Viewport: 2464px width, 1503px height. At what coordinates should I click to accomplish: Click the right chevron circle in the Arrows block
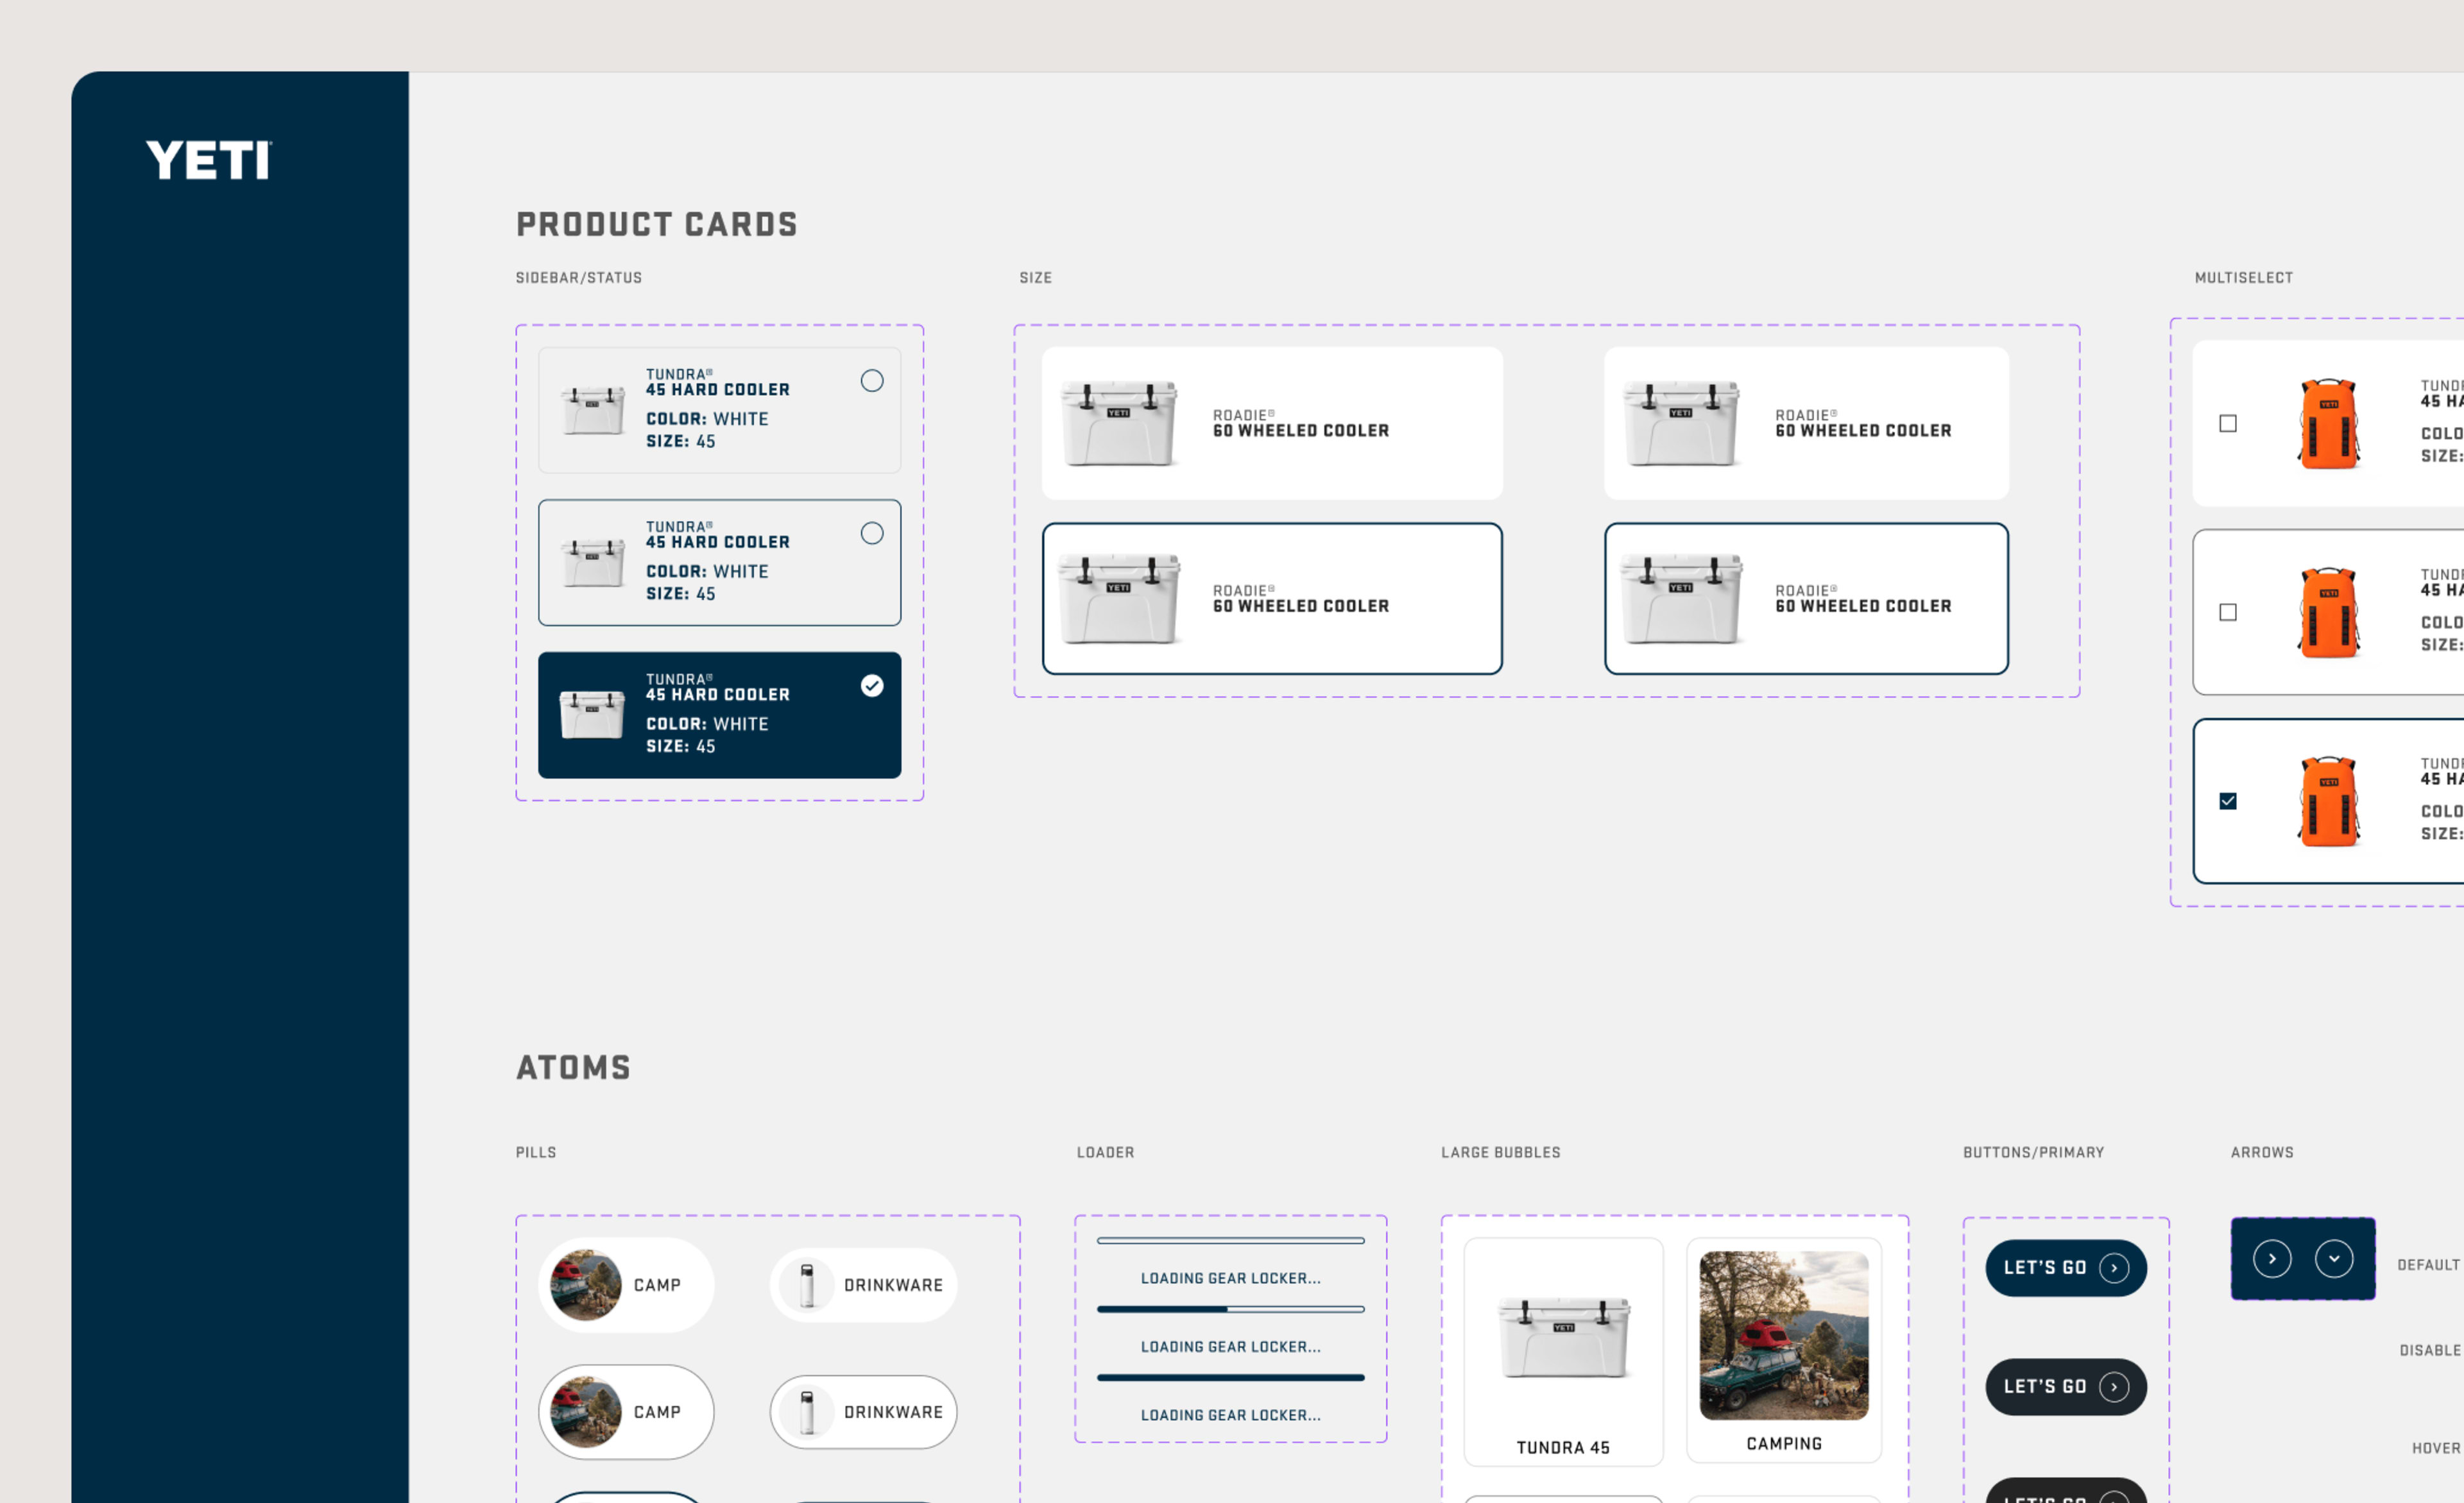coord(2272,1259)
